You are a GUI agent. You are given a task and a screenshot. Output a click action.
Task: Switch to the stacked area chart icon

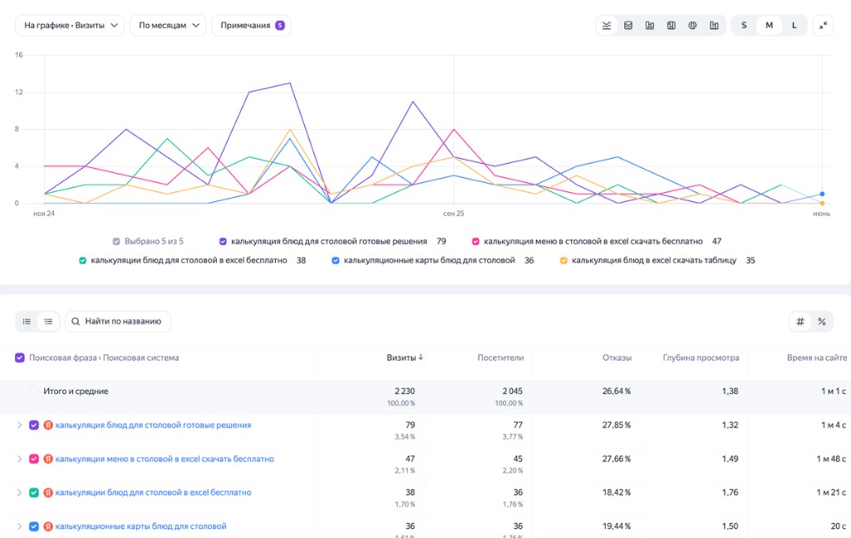(x=628, y=26)
